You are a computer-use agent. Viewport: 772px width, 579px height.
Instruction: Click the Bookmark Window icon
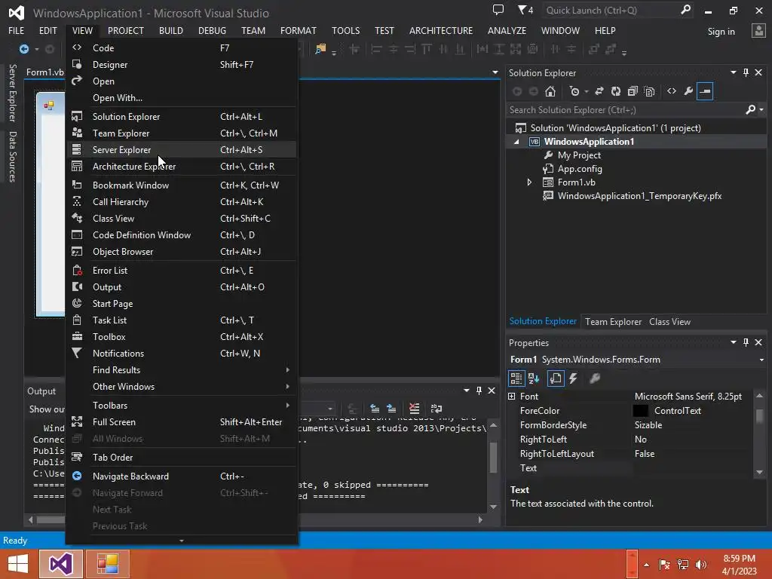[77, 185]
